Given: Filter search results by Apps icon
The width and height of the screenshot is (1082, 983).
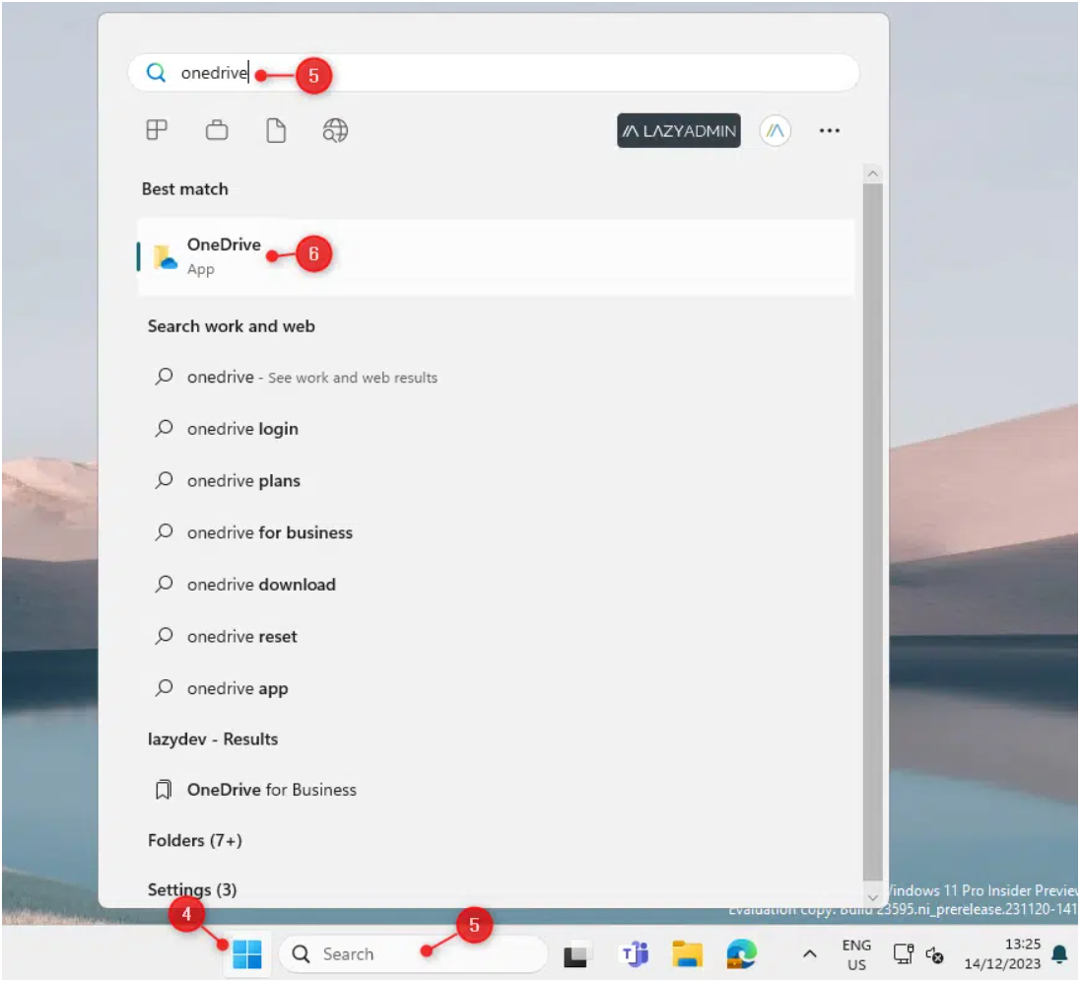Looking at the screenshot, I should (x=157, y=130).
